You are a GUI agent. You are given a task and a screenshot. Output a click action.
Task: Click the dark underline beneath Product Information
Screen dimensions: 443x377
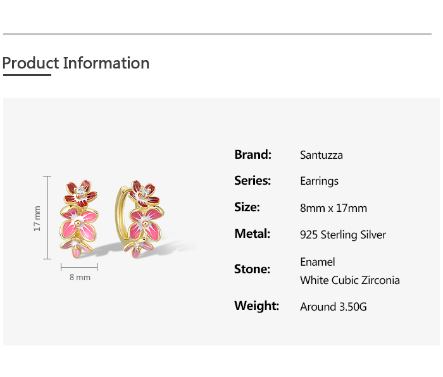point(27,75)
